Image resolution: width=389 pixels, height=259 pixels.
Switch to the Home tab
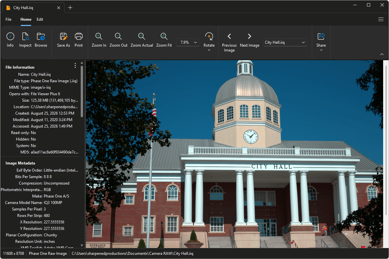pos(26,19)
